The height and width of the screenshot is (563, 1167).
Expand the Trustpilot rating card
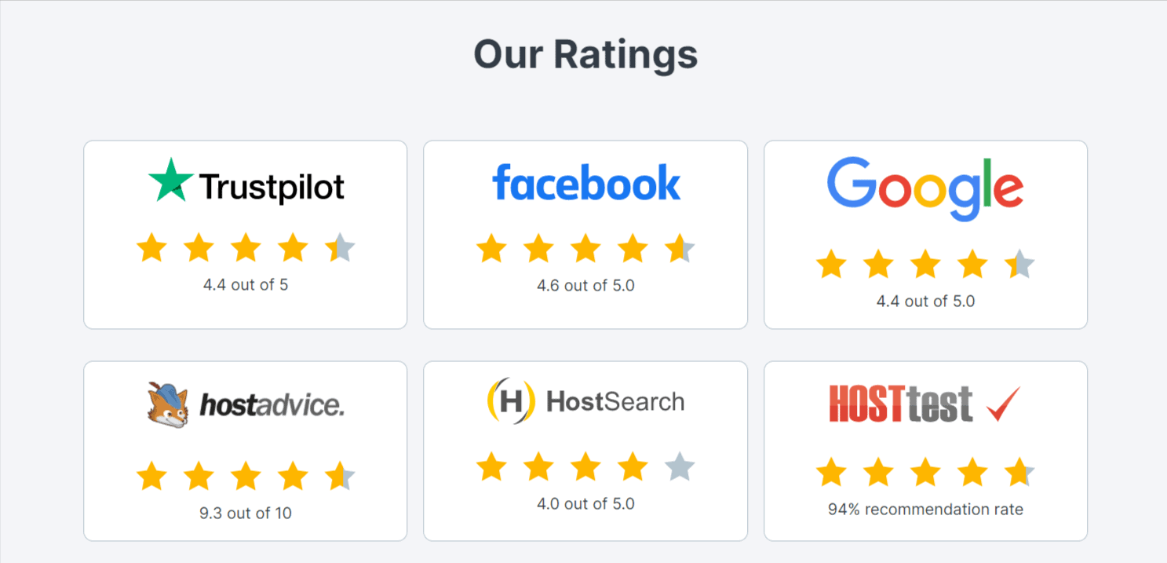pyautogui.click(x=245, y=234)
